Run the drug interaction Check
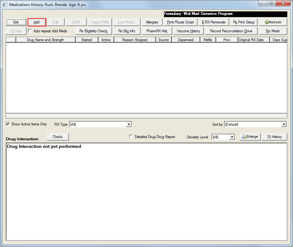Screen dimensions: 293x247 pyautogui.click(x=58, y=137)
